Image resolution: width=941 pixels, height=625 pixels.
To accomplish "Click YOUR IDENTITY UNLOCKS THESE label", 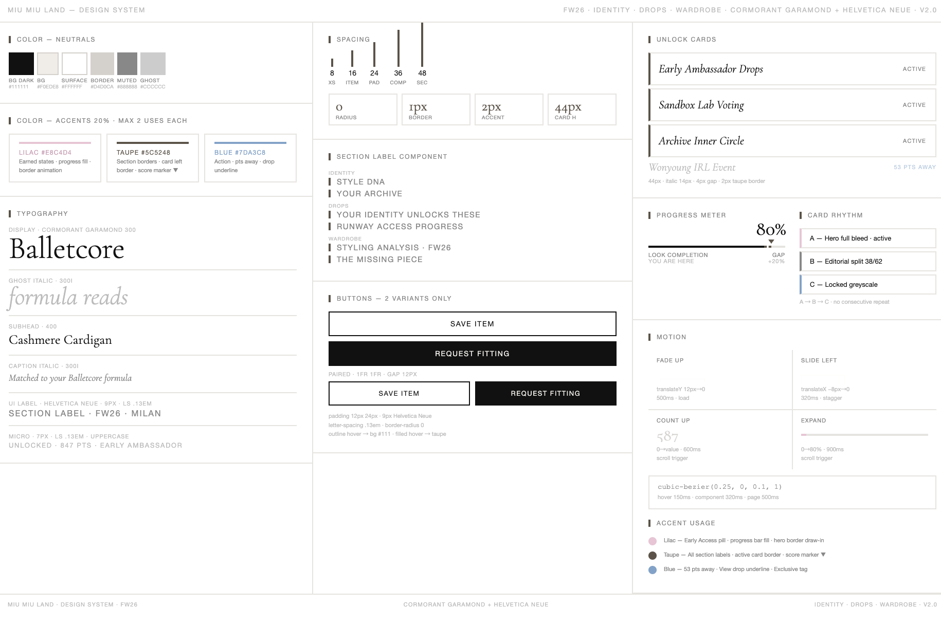I will (x=408, y=215).
